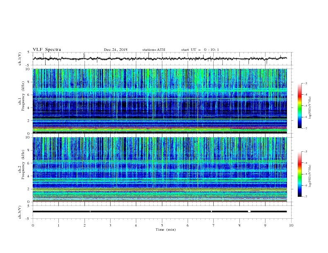Click the Time axis tick label '2'
Image resolution: width=328 pixels, height=253 pixels.
(84, 225)
